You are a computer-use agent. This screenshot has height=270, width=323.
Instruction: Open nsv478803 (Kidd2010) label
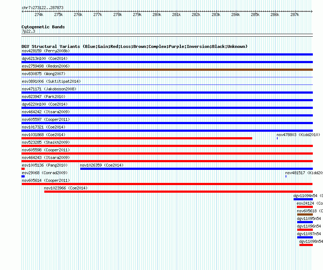pos(298,135)
